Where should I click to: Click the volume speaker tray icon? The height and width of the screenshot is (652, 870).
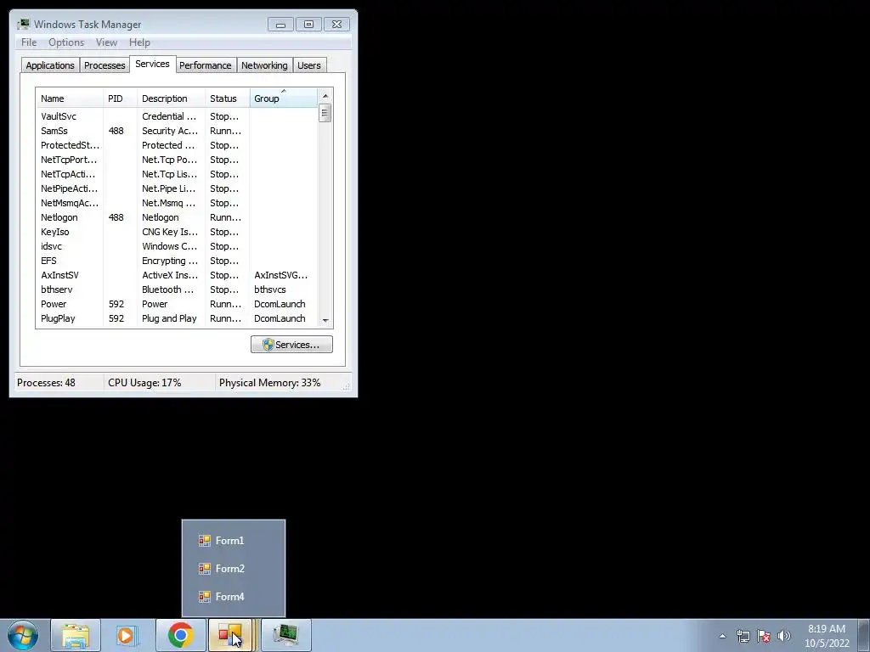[784, 636]
